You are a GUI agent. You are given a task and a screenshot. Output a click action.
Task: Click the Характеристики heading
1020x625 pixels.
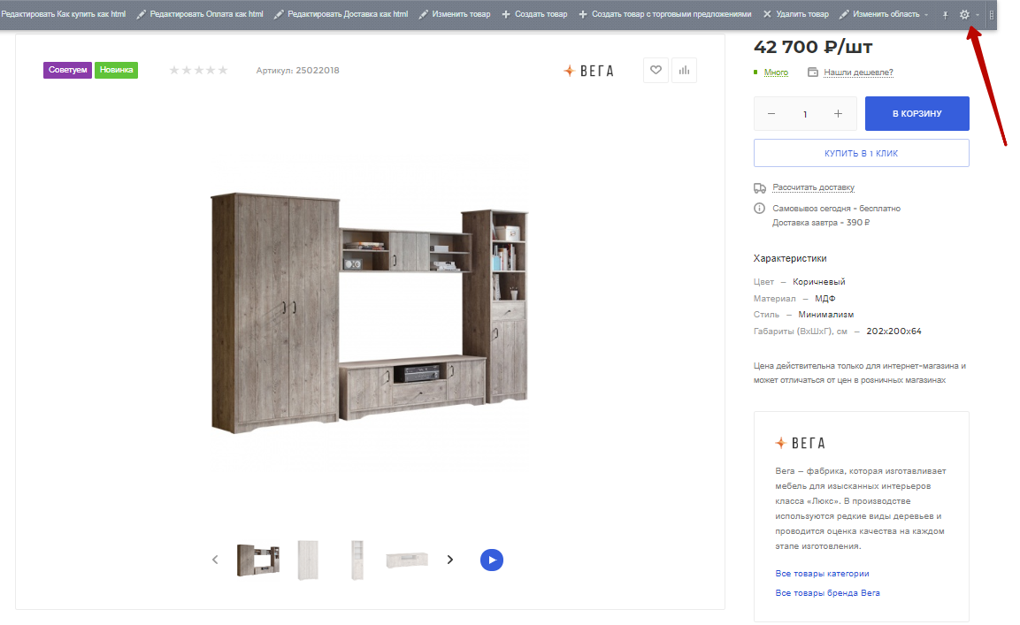(x=790, y=258)
